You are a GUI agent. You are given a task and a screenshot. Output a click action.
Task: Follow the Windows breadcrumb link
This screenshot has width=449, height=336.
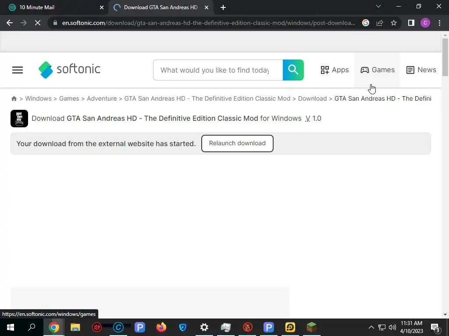39,98
